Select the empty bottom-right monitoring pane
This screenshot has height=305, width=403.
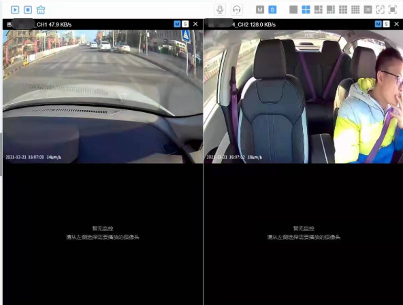304,234
